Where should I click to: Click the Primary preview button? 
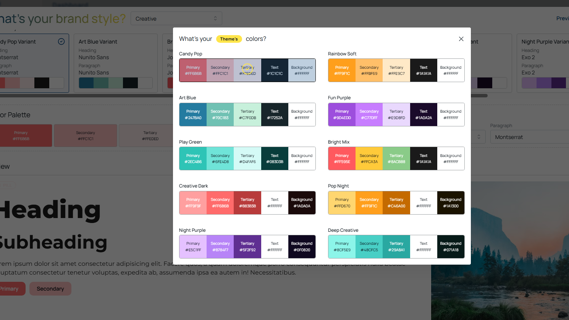pyautogui.click(x=11, y=289)
